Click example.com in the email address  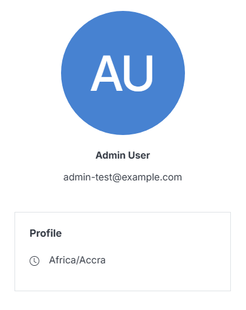pyautogui.click(x=152, y=177)
